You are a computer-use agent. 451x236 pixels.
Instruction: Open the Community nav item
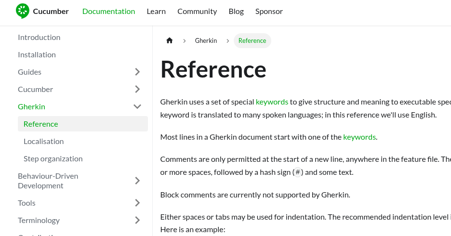click(x=197, y=12)
